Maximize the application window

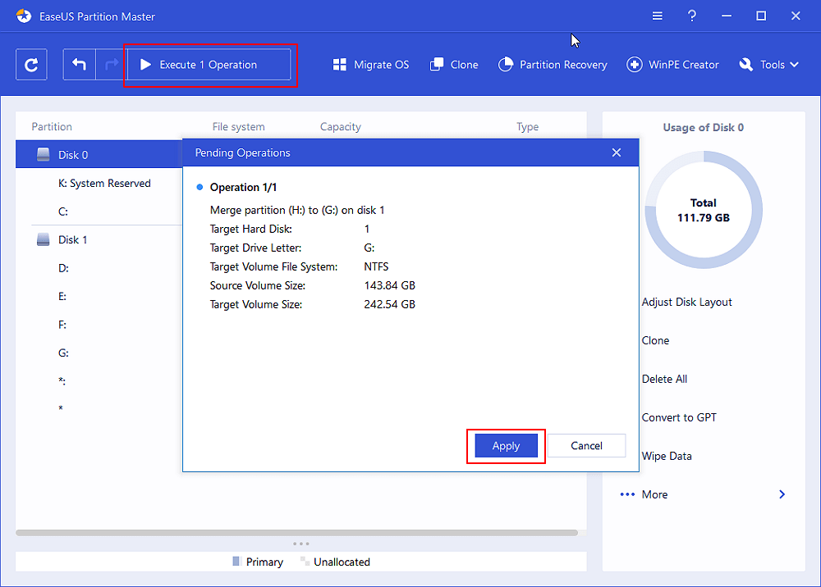click(761, 16)
